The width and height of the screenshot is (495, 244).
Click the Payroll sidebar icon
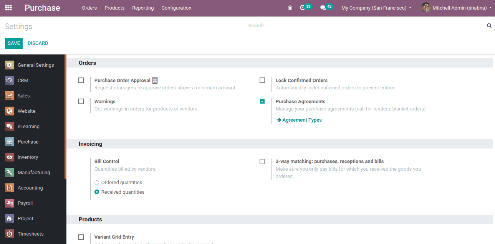pos(10,203)
